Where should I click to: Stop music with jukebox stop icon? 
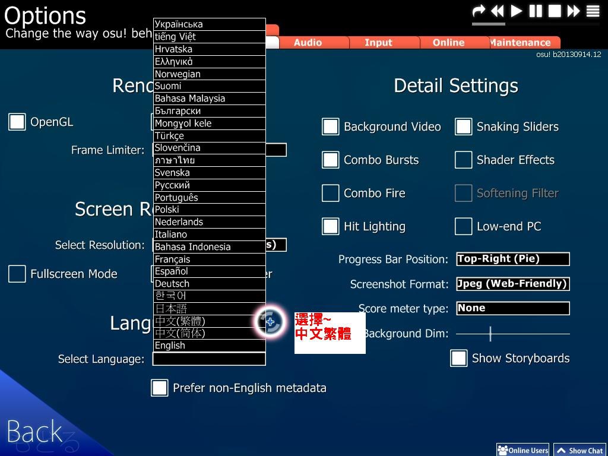coord(555,11)
